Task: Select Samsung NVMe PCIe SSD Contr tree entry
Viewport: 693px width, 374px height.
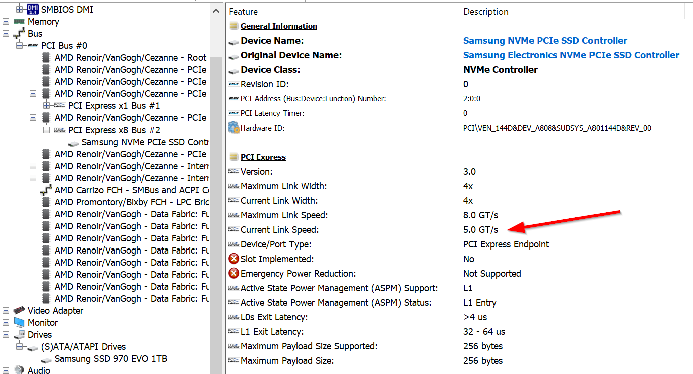Action: 145,142
